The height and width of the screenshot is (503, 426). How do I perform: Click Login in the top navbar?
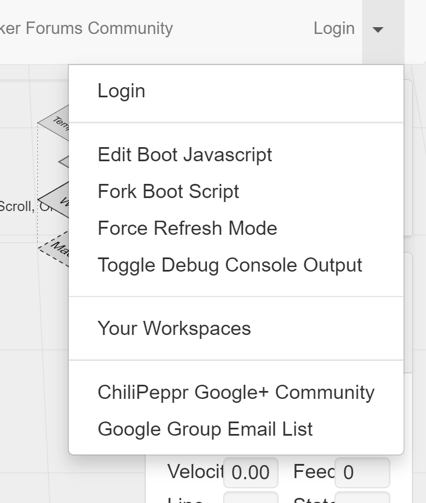click(x=334, y=28)
